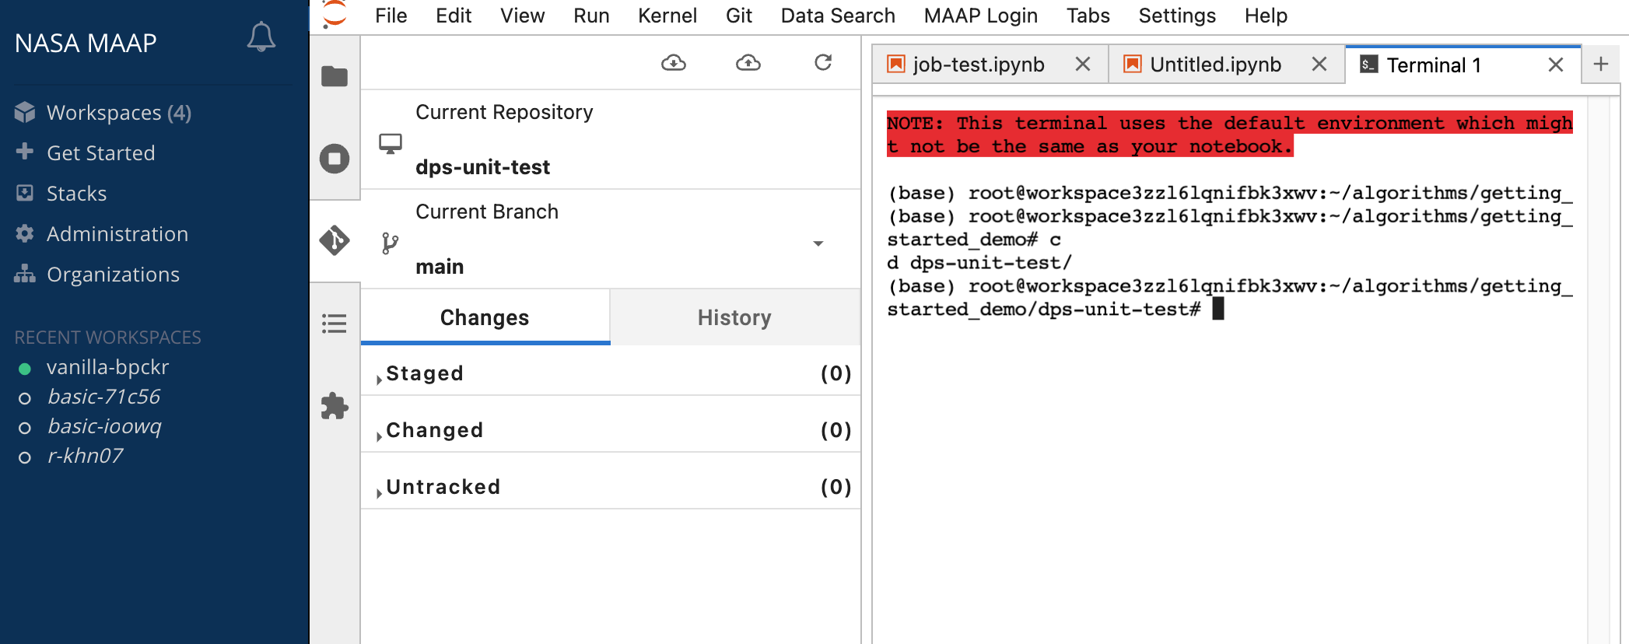Open a new launcher with plus button

[1601, 64]
